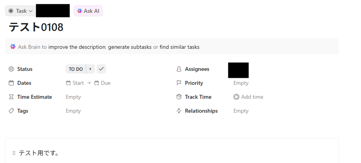The width and height of the screenshot is (361, 163).
Task: Click 'improve the description' link
Action: point(77,47)
